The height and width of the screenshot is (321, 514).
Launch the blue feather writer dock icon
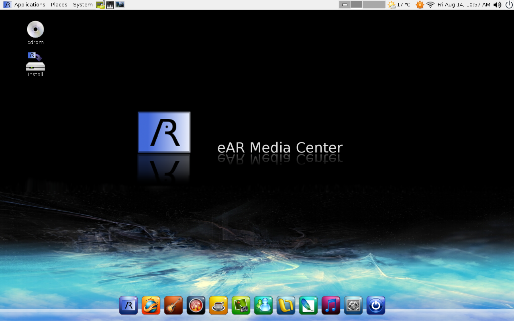[x=308, y=305]
